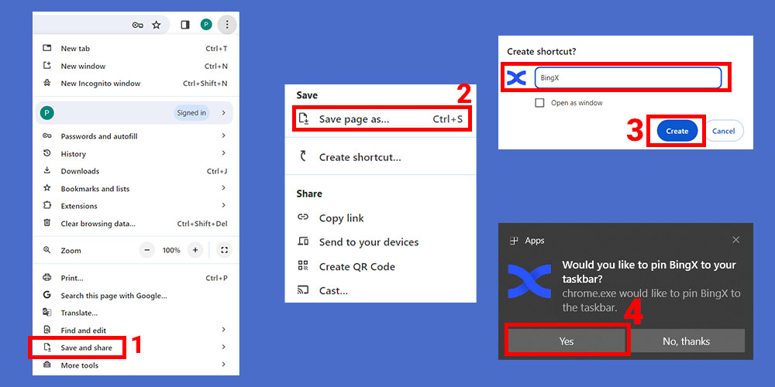Open the side panel icon
775x387 pixels.
(185, 25)
